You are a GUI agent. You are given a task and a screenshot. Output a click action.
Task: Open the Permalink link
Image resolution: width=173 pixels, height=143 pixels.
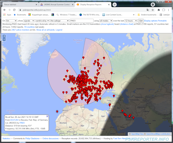[162, 21]
